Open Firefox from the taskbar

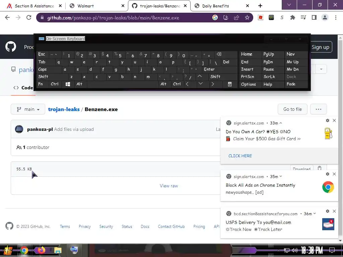(x=41, y=250)
